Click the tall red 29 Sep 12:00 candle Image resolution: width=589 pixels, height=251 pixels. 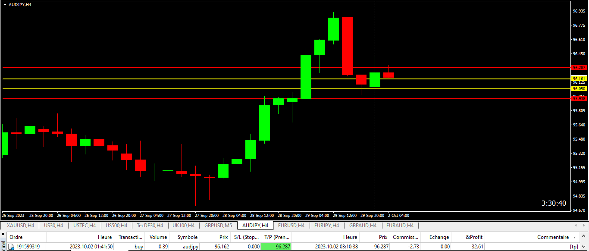tap(348, 46)
